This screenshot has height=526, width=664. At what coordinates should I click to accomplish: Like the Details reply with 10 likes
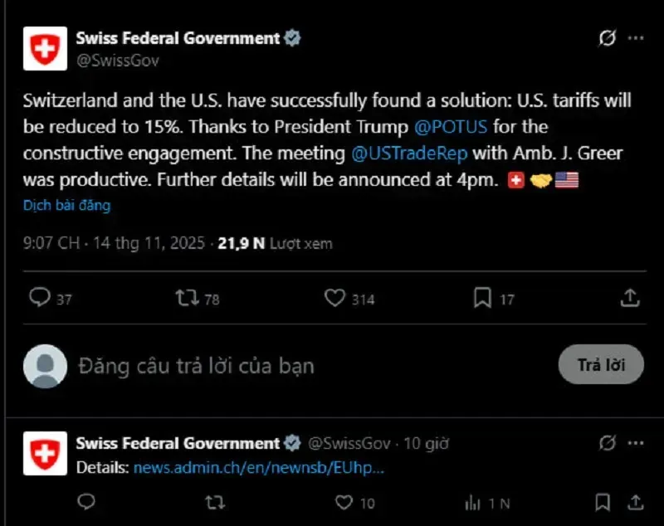point(344,502)
